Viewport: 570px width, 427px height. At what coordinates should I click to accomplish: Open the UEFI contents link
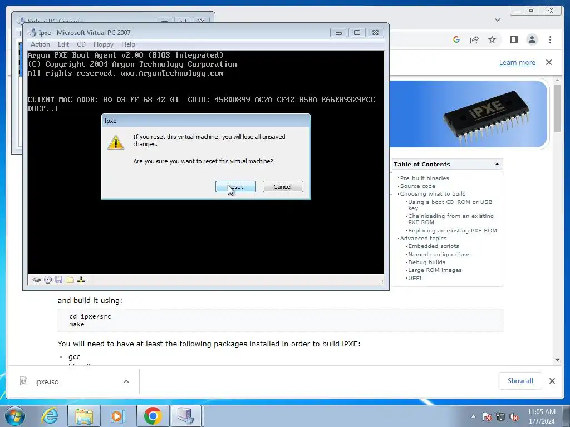point(415,278)
